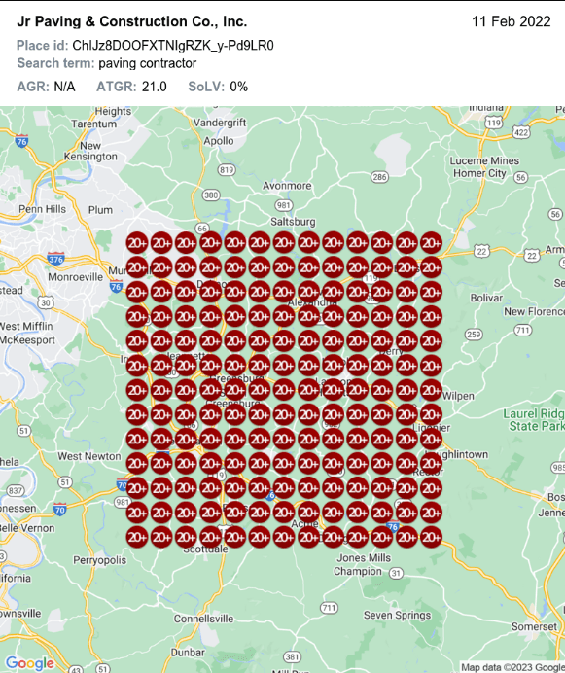This screenshot has height=673, width=565.
Task: Click the Route 422 shield
Action: (x=521, y=132)
